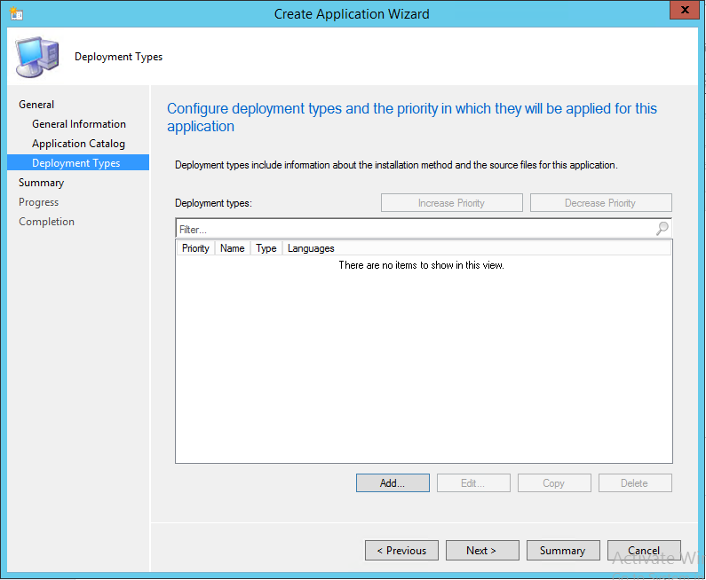The image size is (706, 580).
Task: Select General Information in the sidebar
Action: point(79,124)
